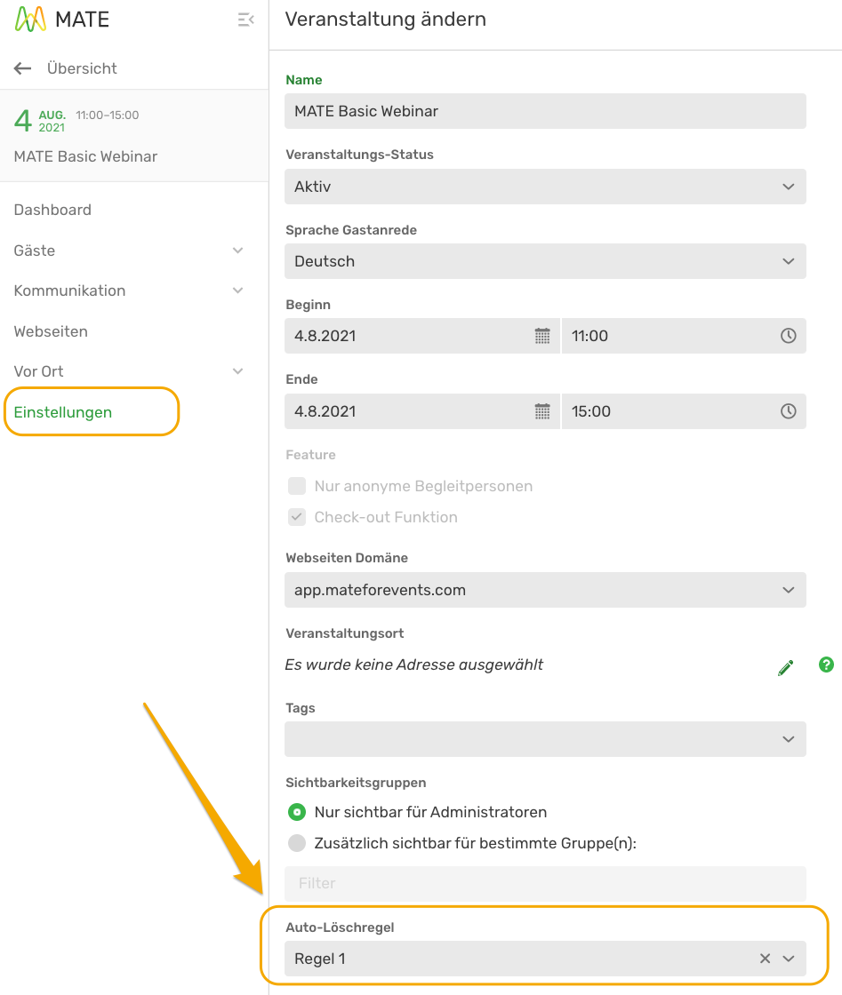Open the Dashboard menu item
842x995 pixels.
52,210
